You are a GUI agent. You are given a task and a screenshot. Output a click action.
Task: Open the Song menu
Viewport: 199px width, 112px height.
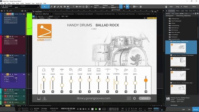pos(9,3)
